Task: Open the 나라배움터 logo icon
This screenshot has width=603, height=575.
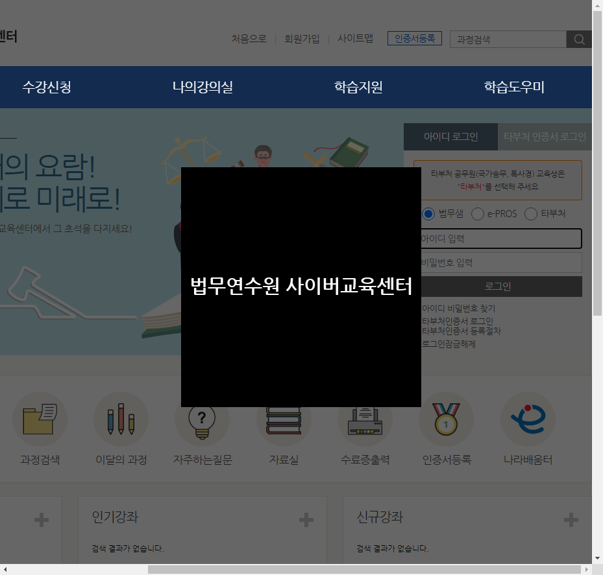Action: click(527, 419)
